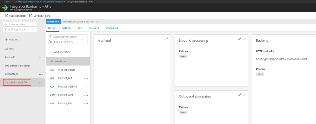This screenshot has height=124, width=316.
Task: Open more options for Sample Product API
Action: [x=41, y=83]
